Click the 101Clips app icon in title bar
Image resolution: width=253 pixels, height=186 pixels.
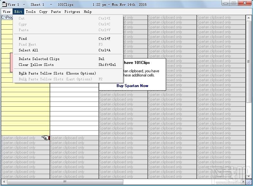4,4
